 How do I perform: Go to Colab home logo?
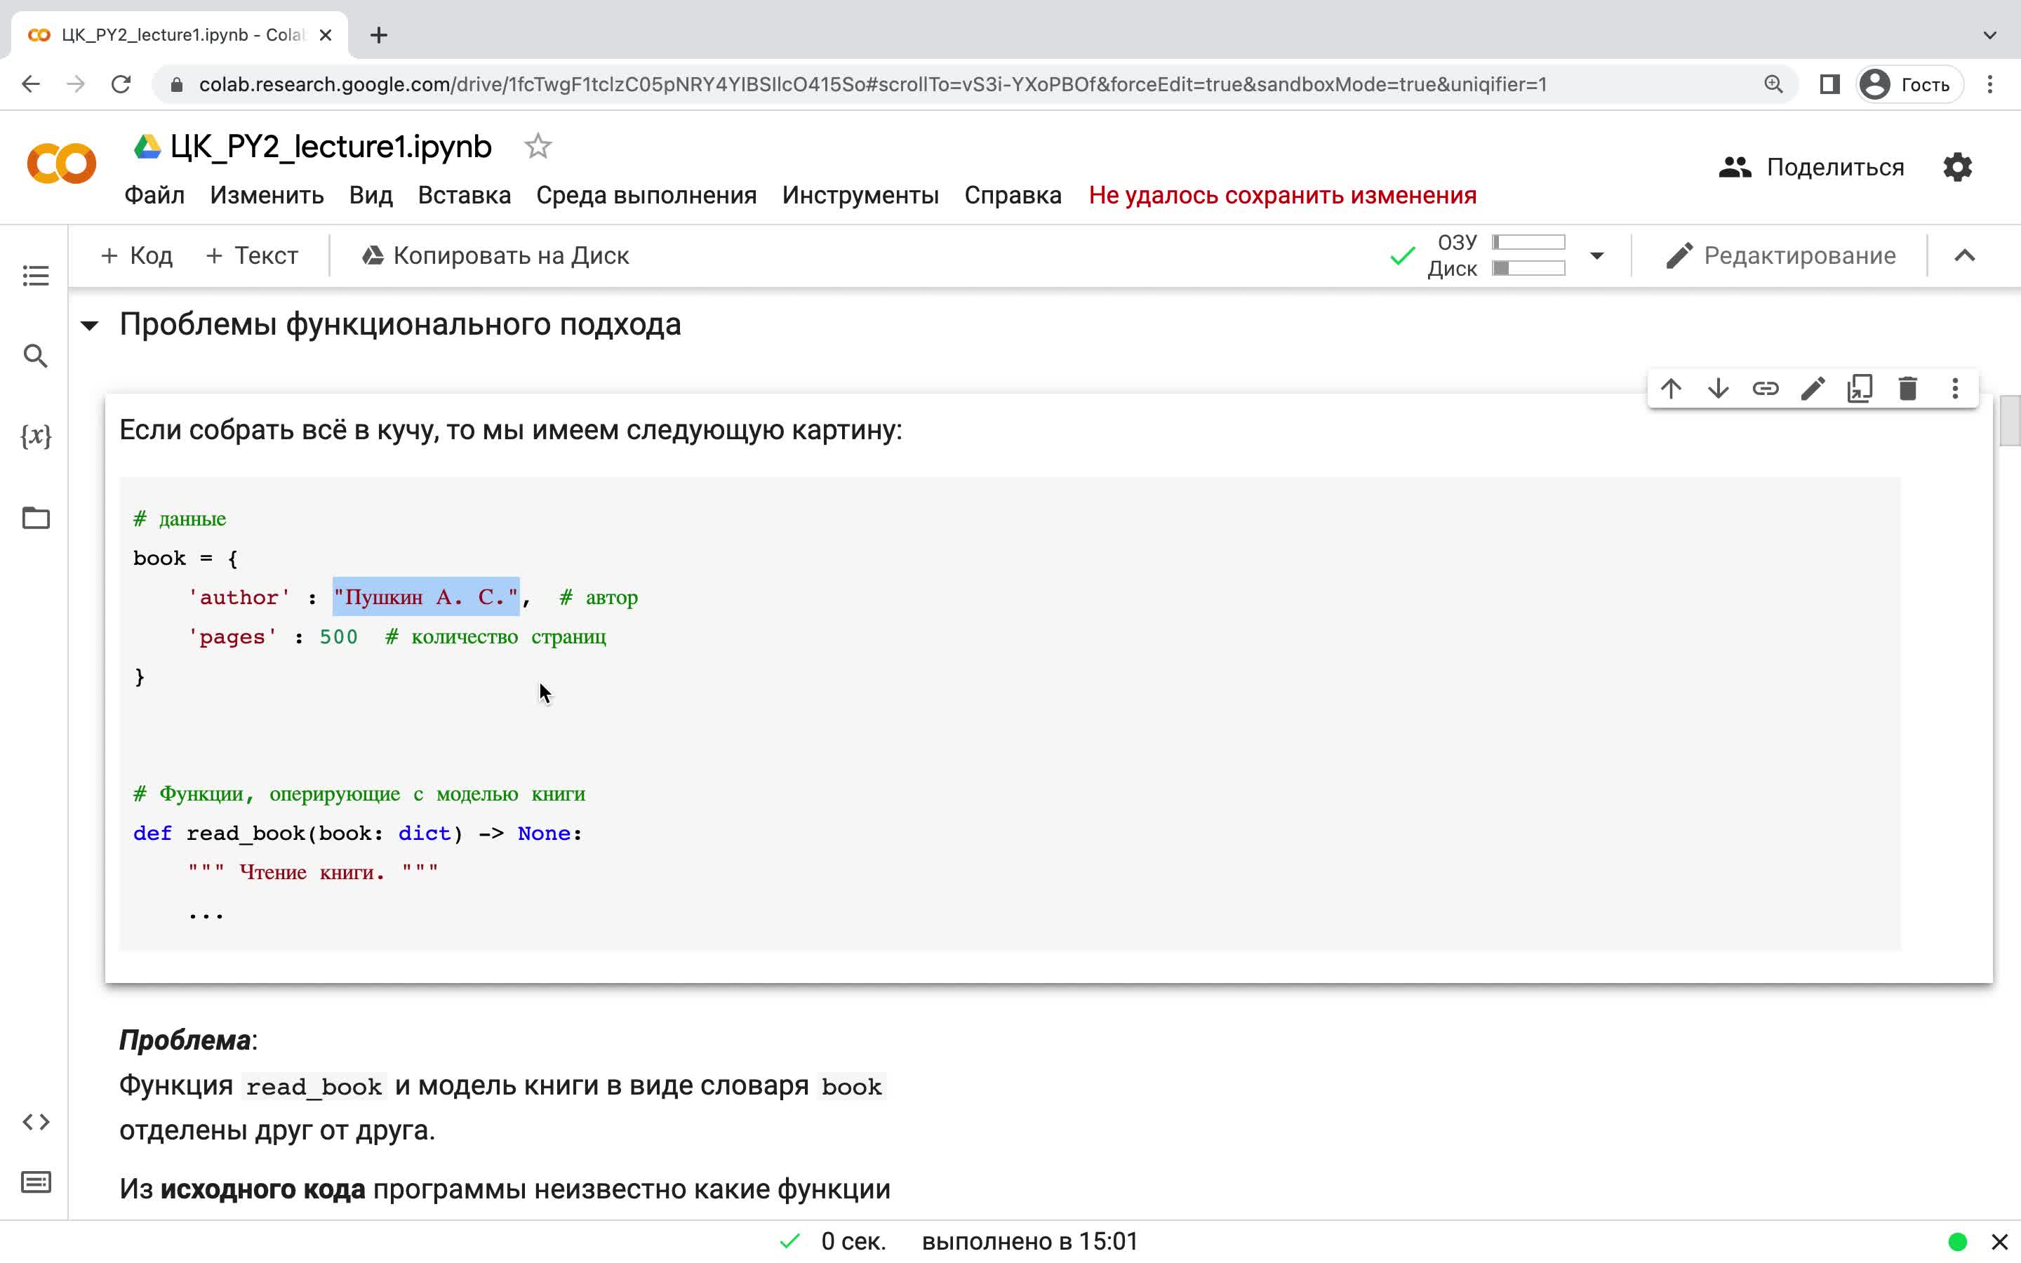(61, 163)
